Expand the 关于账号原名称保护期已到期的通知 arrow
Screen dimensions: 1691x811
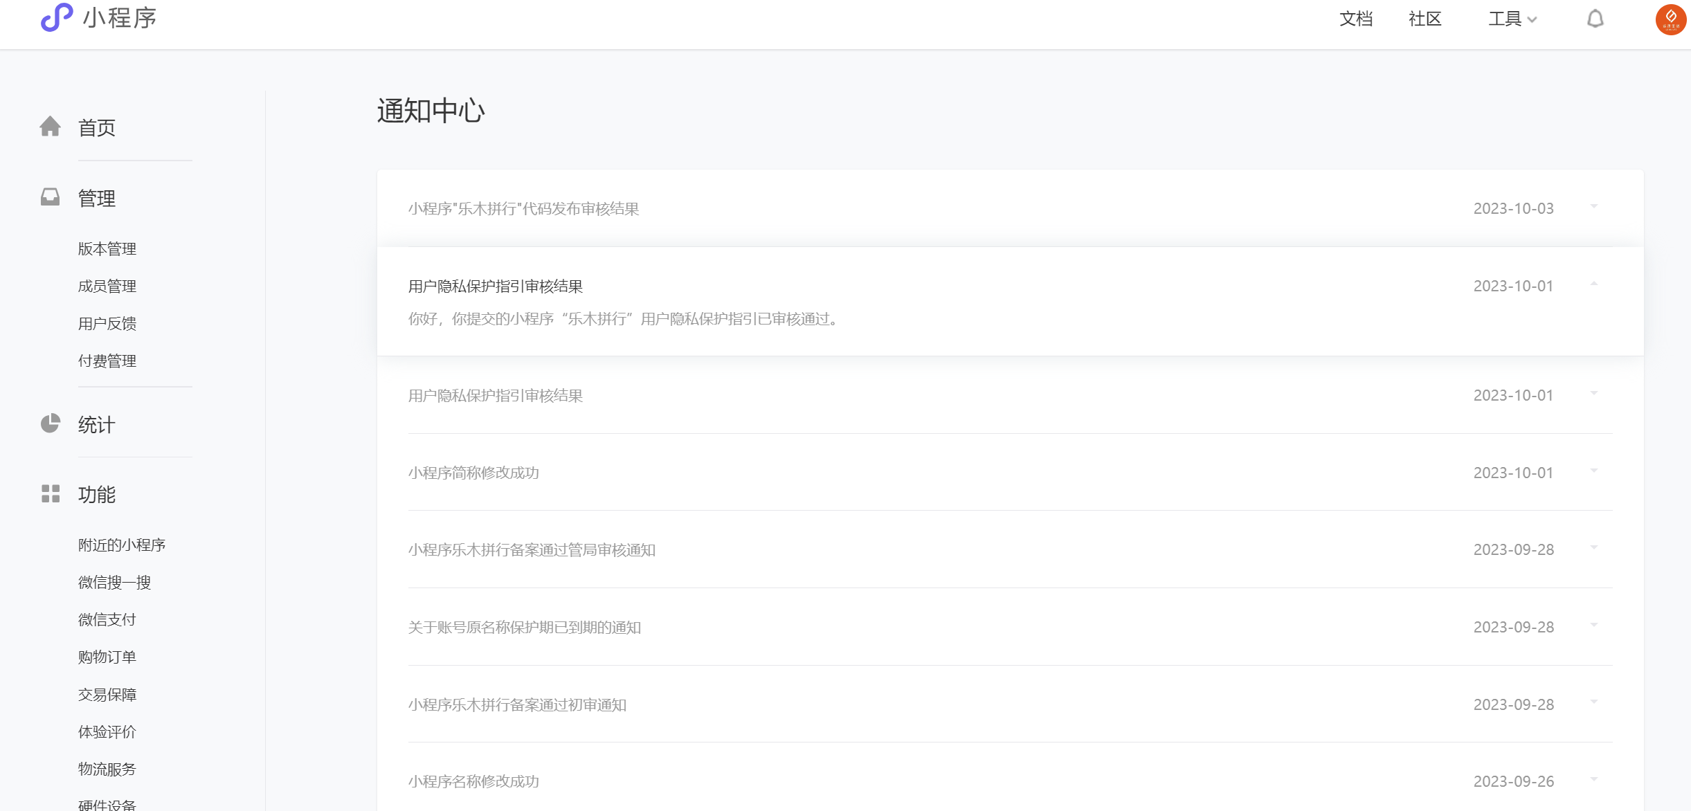(1593, 625)
